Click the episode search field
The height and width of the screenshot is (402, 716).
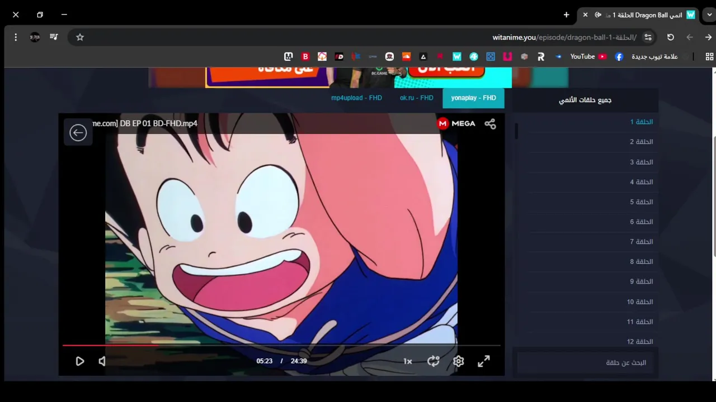point(585,363)
